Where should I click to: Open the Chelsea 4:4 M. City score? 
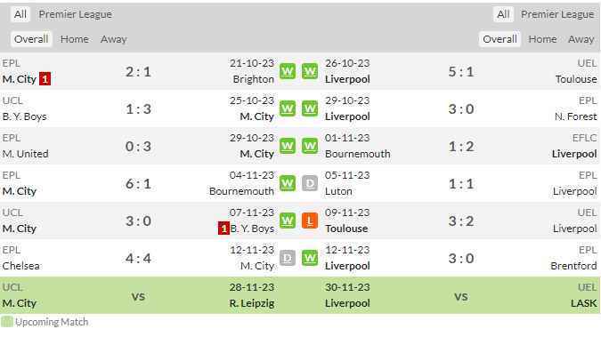[138, 259]
